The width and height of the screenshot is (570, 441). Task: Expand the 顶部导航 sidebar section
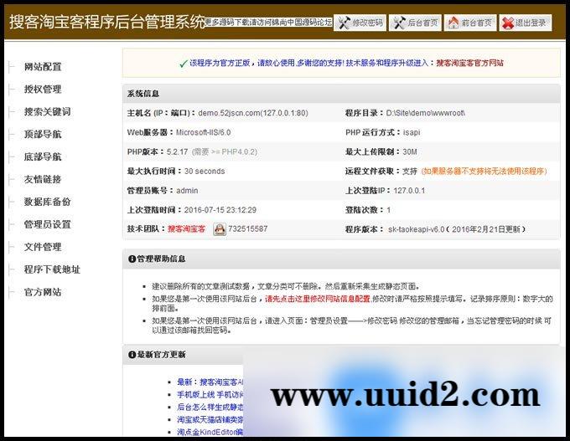pos(42,134)
